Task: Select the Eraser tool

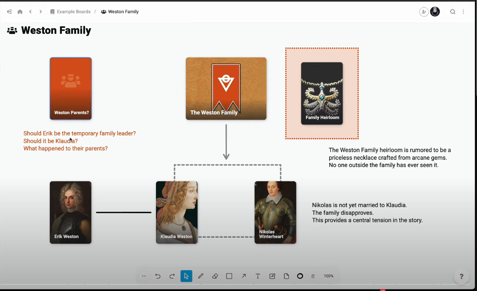Action: click(215, 276)
